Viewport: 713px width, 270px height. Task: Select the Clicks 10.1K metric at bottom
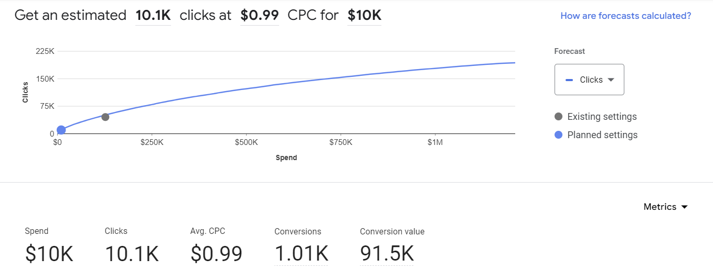pyautogui.click(x=132, y=254)
